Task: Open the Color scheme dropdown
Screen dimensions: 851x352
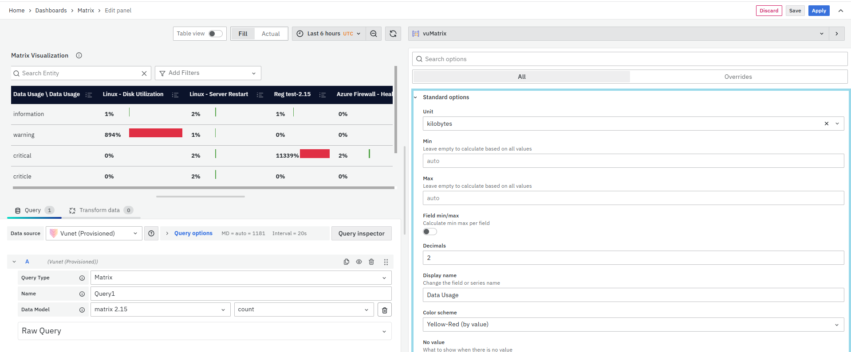Action: click(633, 325)
